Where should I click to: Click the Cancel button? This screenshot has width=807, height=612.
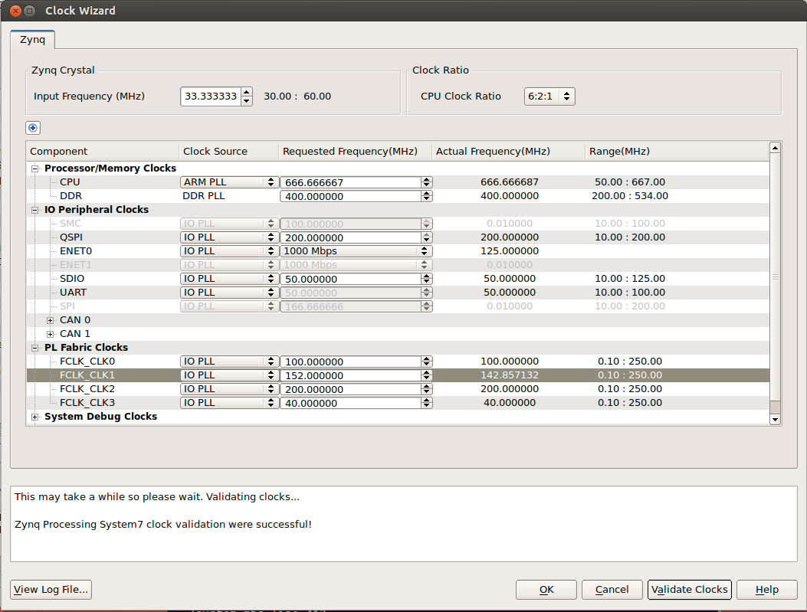pyautogui.click(x=612, y=589)
